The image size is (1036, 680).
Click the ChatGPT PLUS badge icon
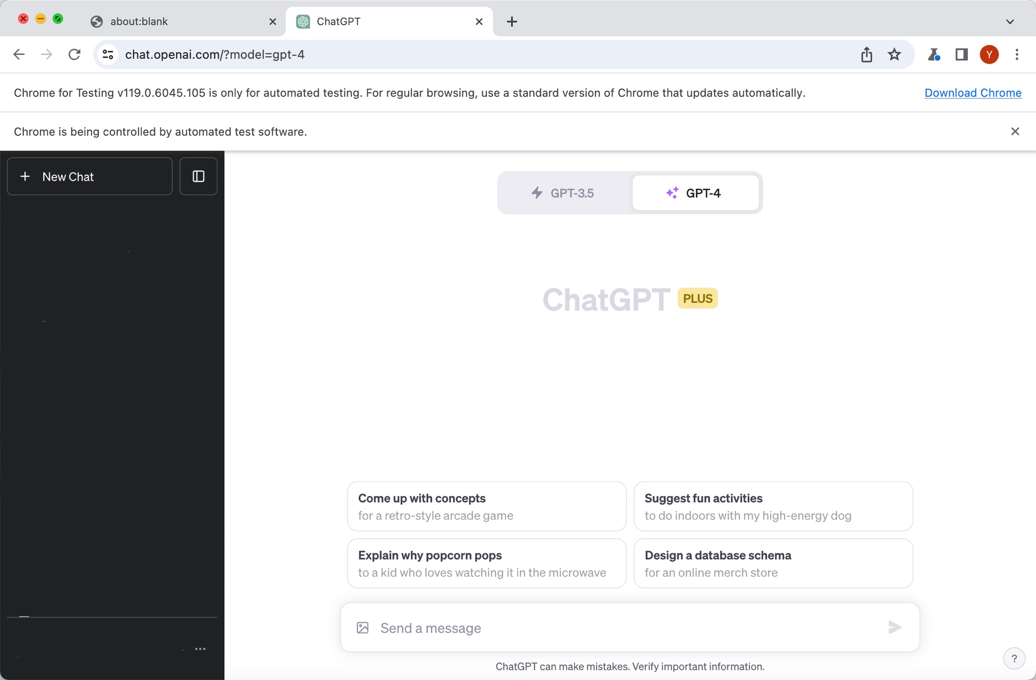pos(697,298)
